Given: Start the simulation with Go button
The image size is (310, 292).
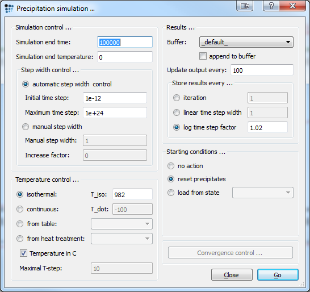Looking at the screenshot, I should point(278,275).
